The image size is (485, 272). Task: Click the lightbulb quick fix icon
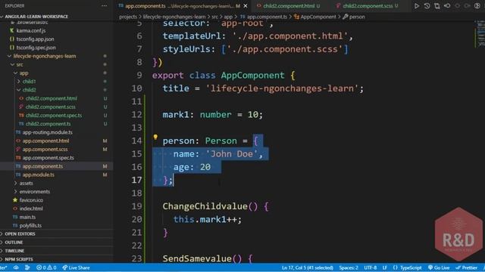click(155, 137)
